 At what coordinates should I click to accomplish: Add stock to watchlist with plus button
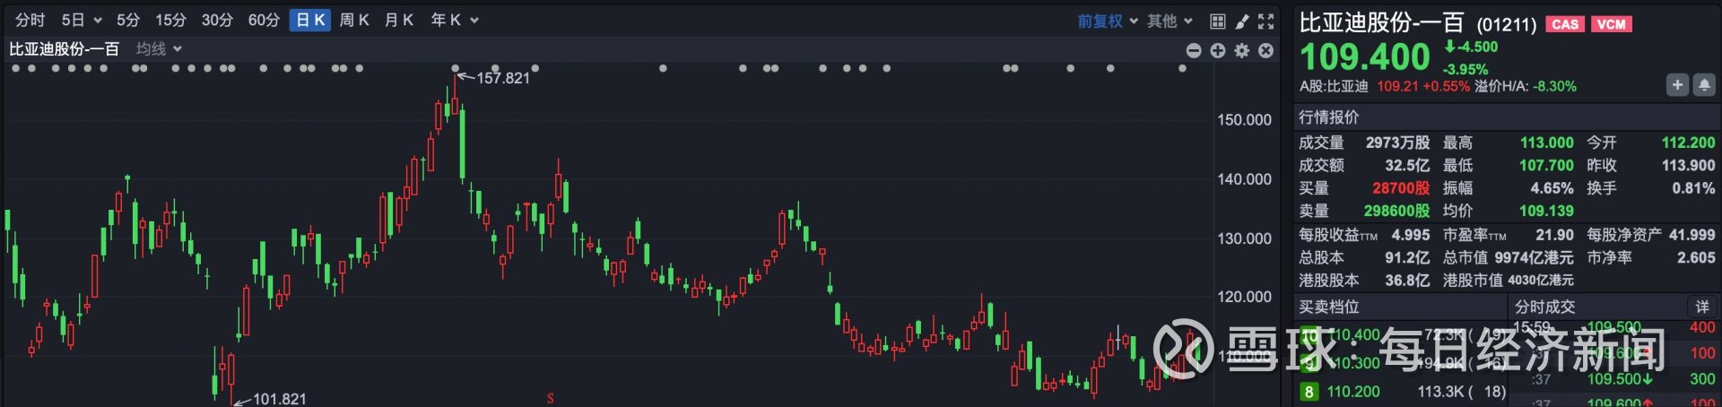pos(1677,84)
